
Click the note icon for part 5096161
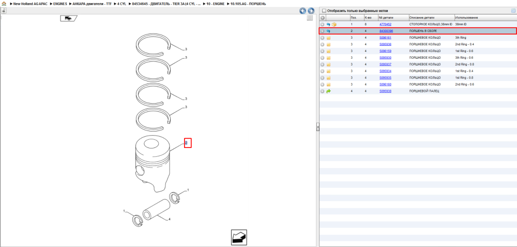328,38
